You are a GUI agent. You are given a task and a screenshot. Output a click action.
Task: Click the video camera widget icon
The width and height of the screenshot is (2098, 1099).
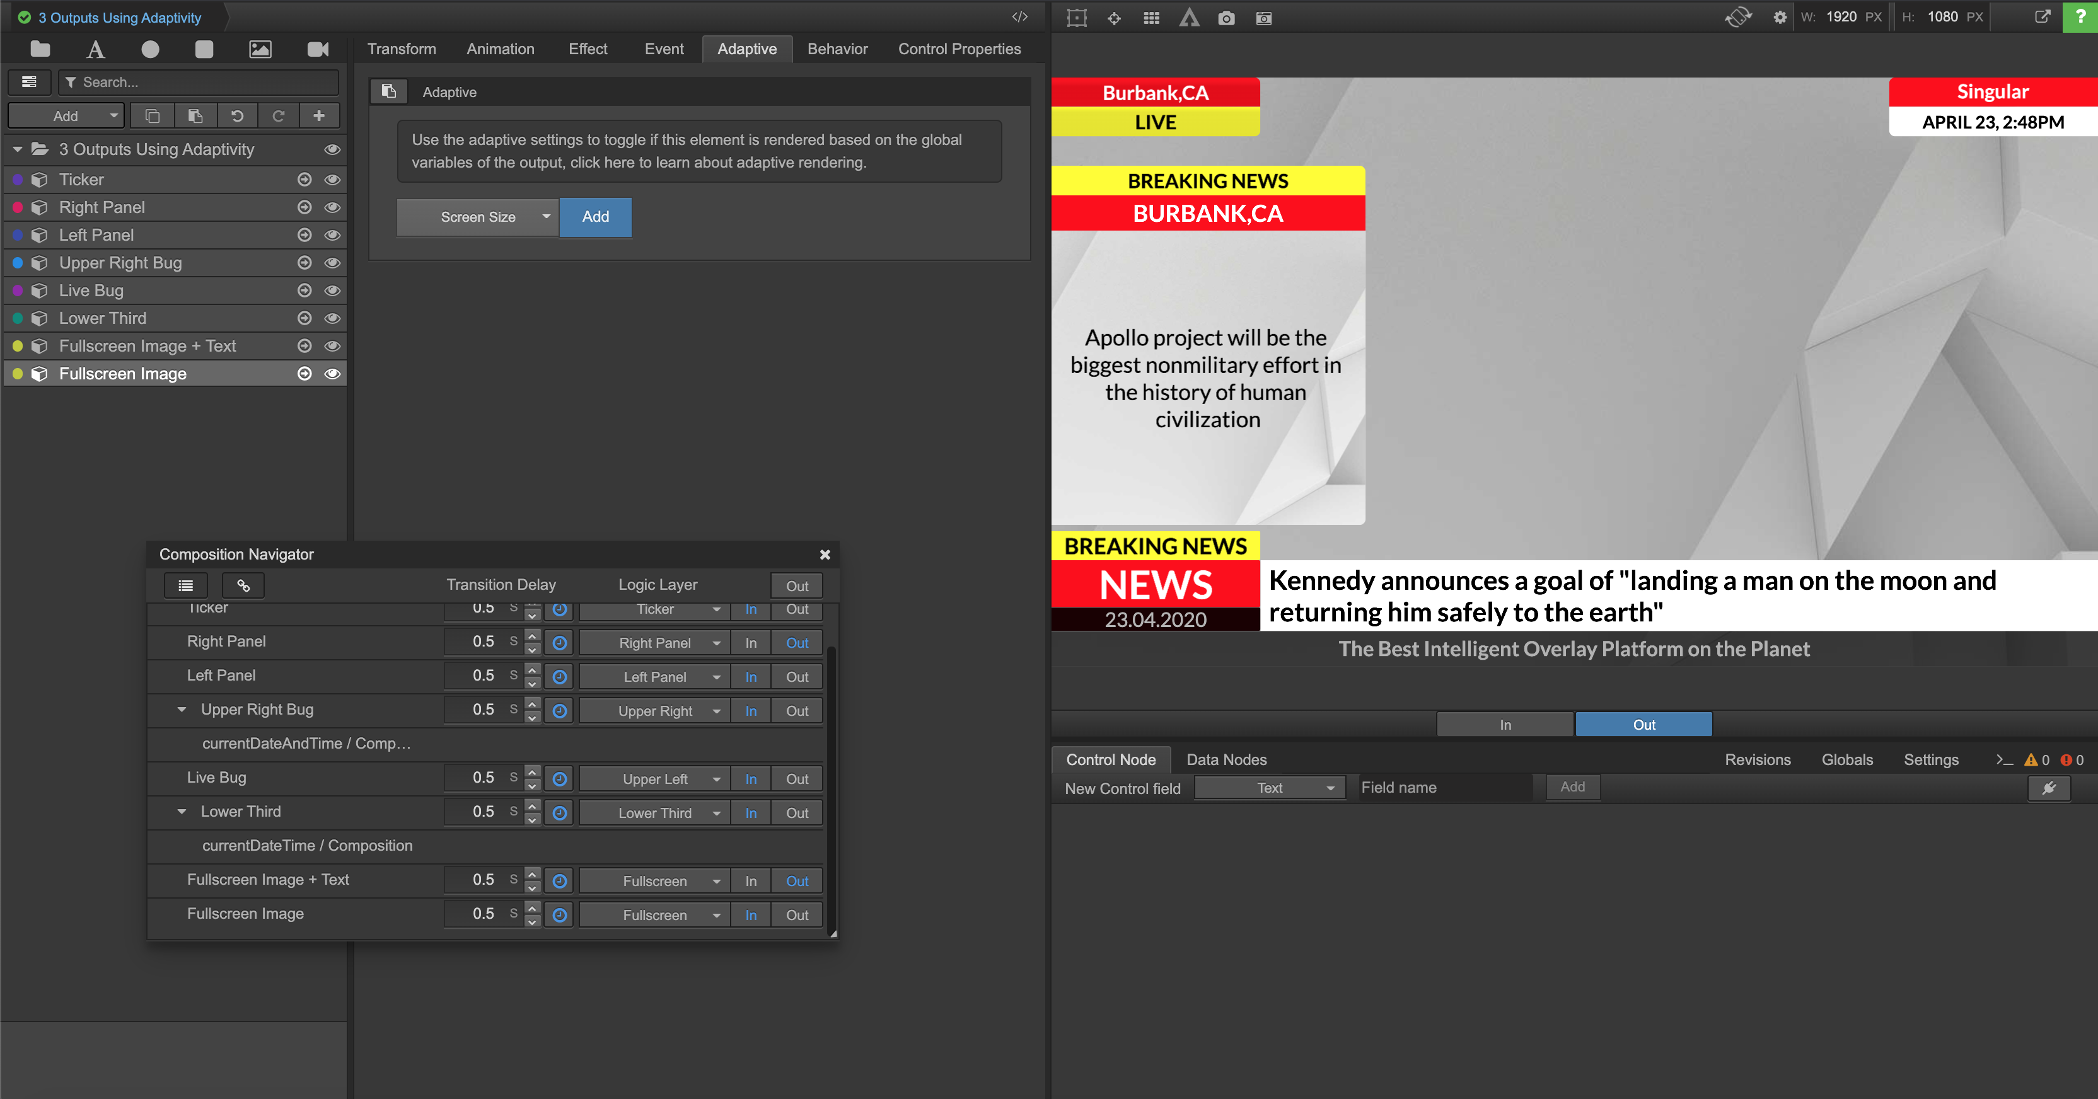click(318, 50)
